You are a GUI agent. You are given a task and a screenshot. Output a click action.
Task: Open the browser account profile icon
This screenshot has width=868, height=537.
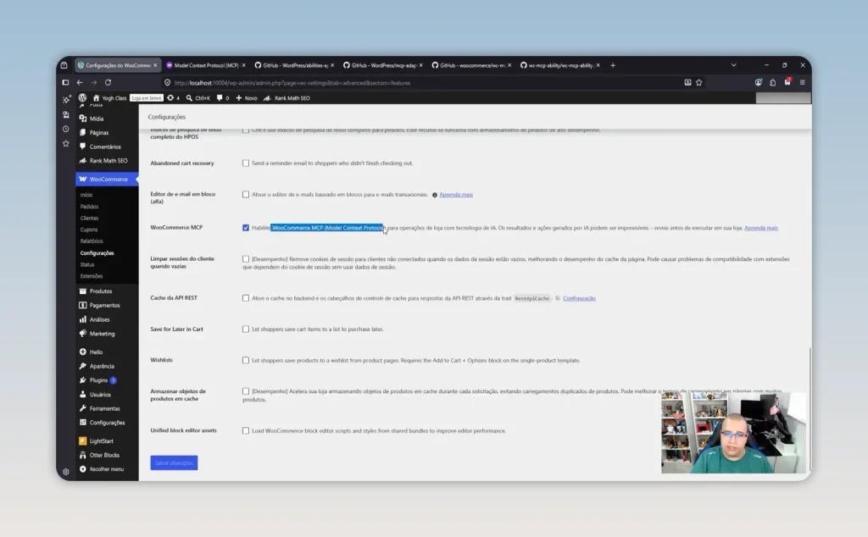click(759, 82)
